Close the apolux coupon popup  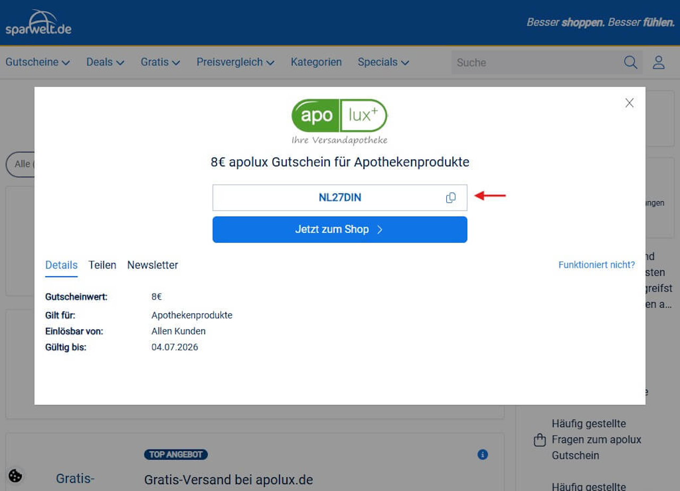630,103
